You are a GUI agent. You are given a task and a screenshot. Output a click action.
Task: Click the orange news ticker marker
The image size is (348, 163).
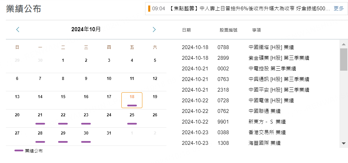pos(149,8)
